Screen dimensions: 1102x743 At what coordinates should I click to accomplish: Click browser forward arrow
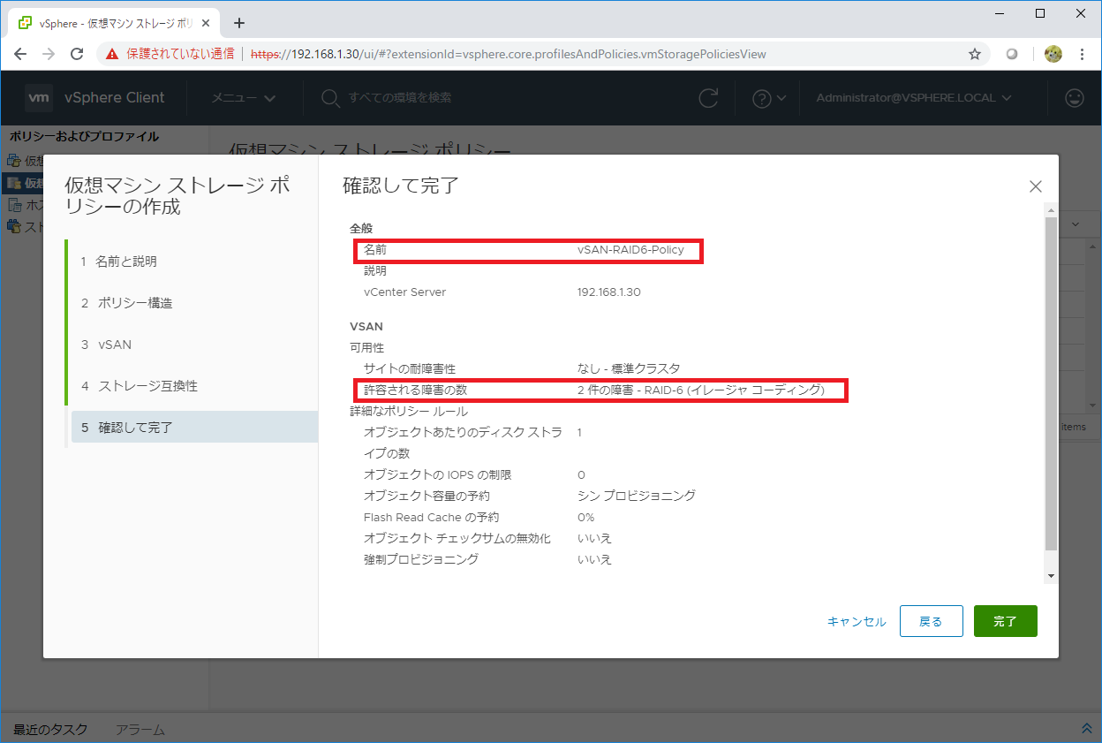click(49, 54)
